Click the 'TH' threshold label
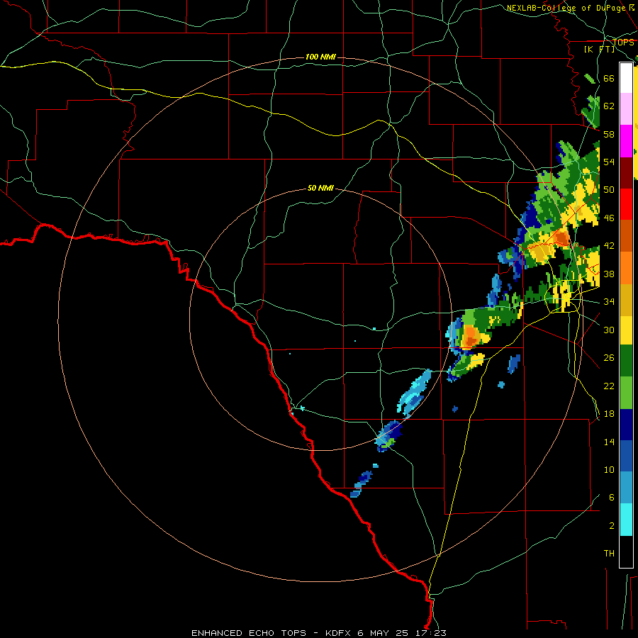638x638 pixels. tap(609, 554)
